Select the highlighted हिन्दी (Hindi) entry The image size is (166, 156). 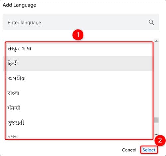[x=78, y=64]
